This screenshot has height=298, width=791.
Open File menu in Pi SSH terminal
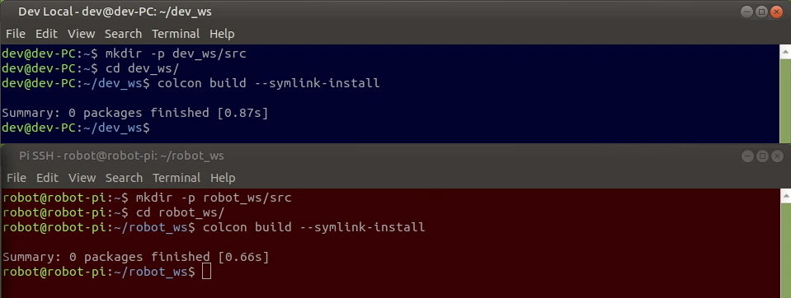(x=16, y=178)
